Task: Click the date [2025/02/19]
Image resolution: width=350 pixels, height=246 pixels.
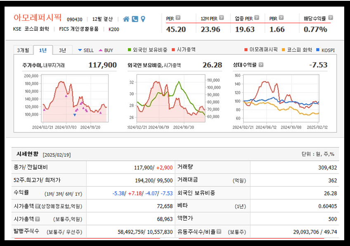Action: (57, 155)
